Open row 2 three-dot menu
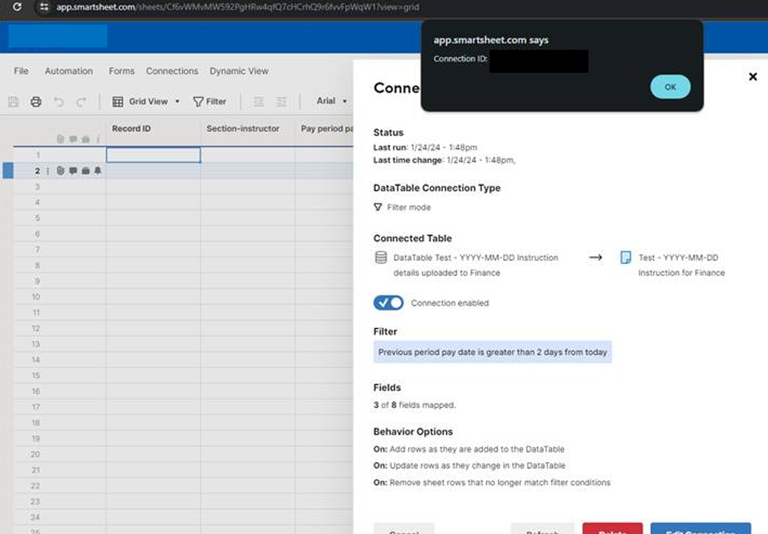This screenshot has height=534, width=768. (x=48, y=171)
